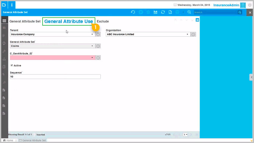
Task: Close the window with the X button
Action: tap(250, 13)
